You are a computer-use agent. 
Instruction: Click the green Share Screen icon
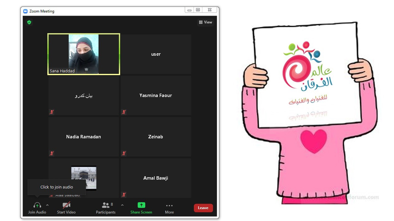click(x=141, y=205)
